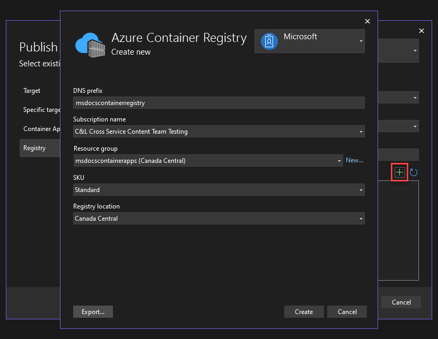Click Cancel on the Publish dialog behind
This screenshot has width=438, height=339.
401,302
